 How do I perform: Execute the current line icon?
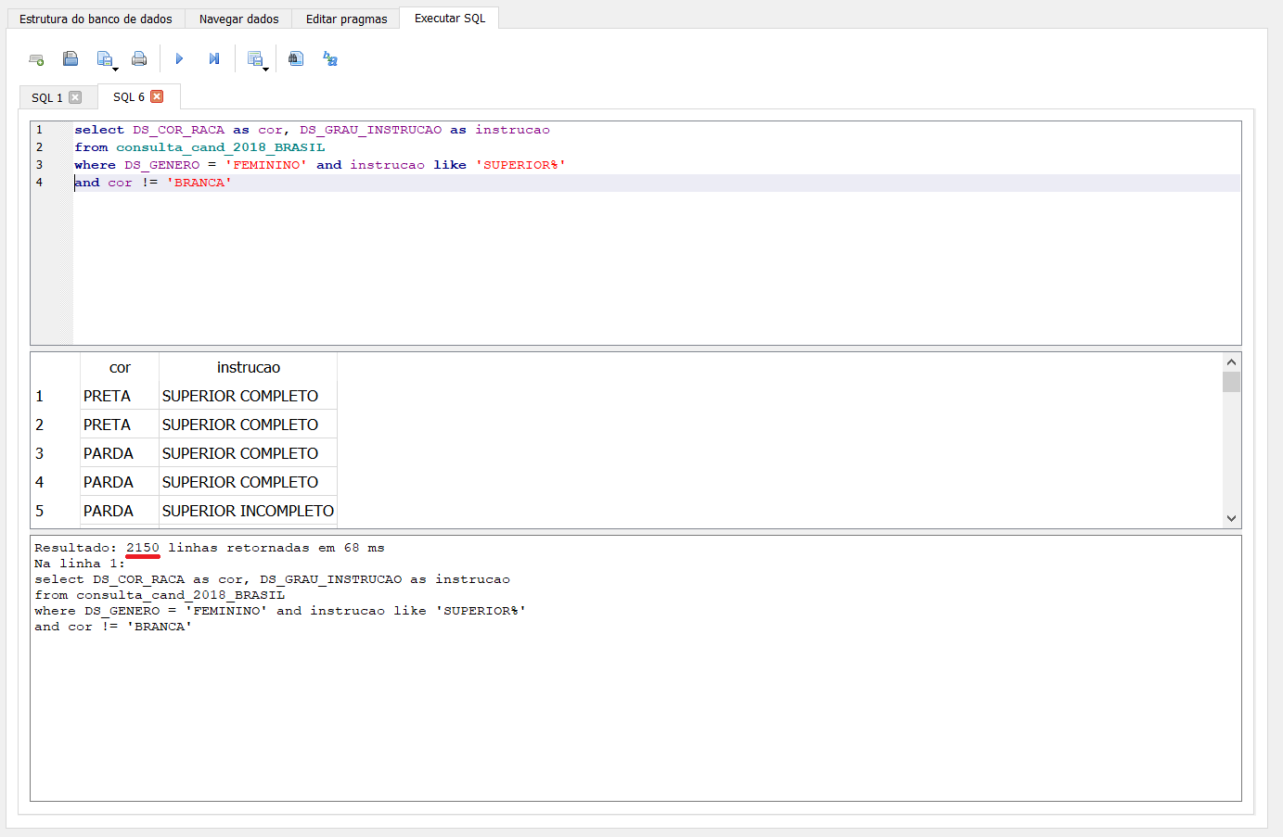pos(214,59)
